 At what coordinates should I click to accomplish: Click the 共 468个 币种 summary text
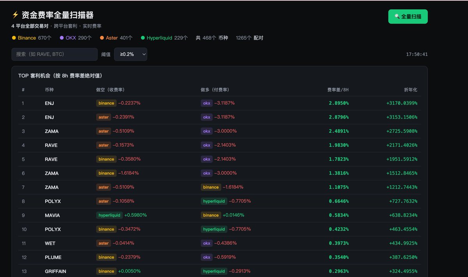[212, 38]
